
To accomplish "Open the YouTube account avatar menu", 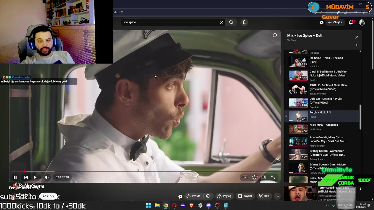I will [x=362, y=22].
